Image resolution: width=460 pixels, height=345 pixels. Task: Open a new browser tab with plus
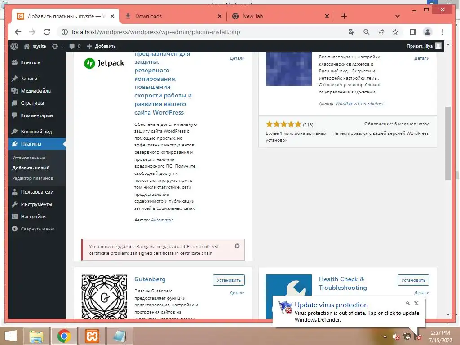click(344, 16)
